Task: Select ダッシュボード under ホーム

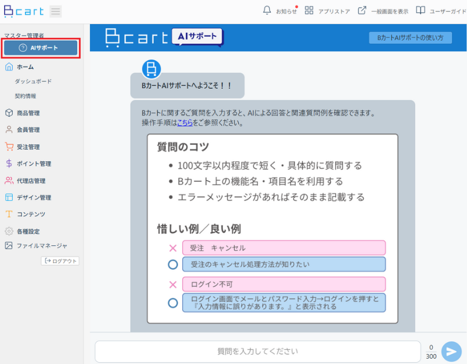Action: click(33, 81)
